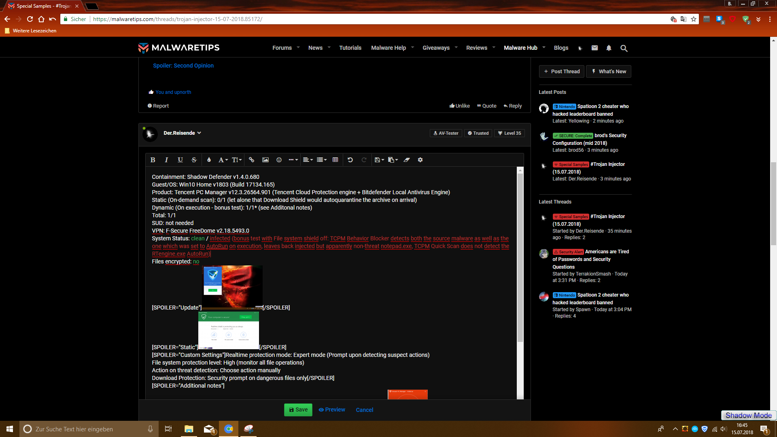Screen dimensions: 777x437
Task: Open the Giveaways menu
Action: [x=436, y=48]
